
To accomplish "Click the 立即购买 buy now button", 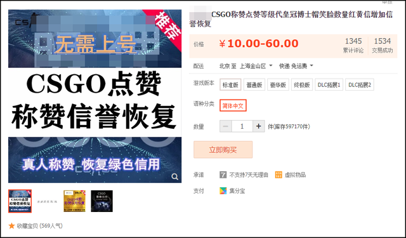I will click(x=223, y=150).
